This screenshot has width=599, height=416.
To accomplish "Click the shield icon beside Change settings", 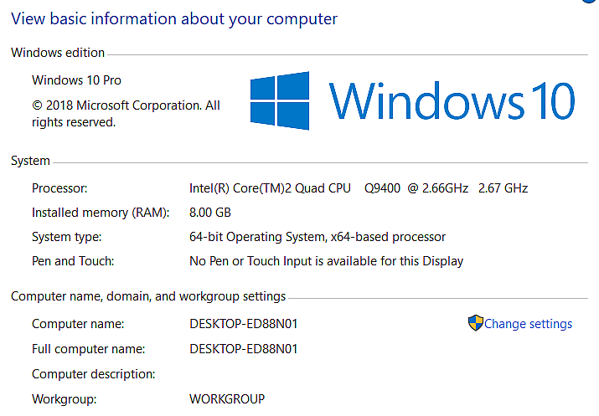I will coord(476,323).
